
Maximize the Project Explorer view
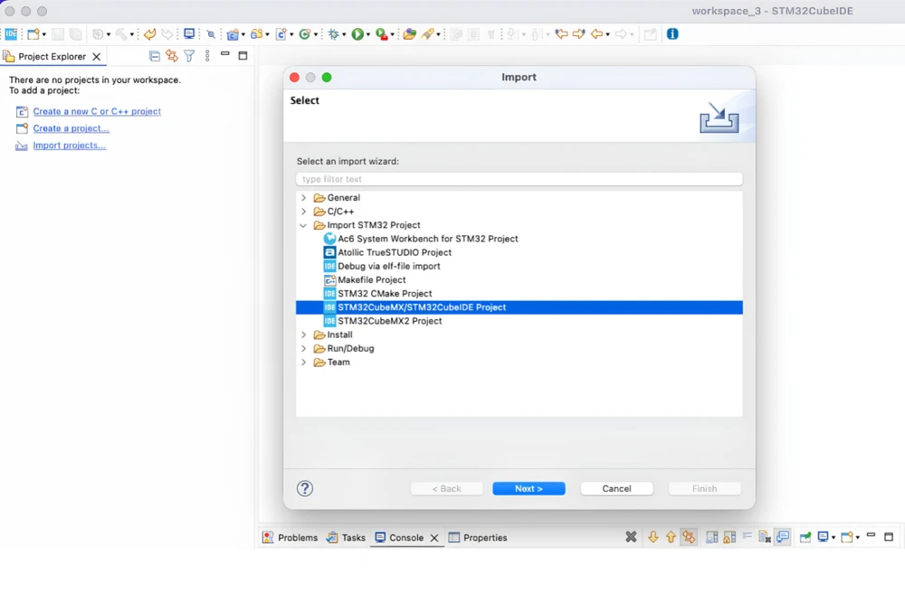(243, 56)
